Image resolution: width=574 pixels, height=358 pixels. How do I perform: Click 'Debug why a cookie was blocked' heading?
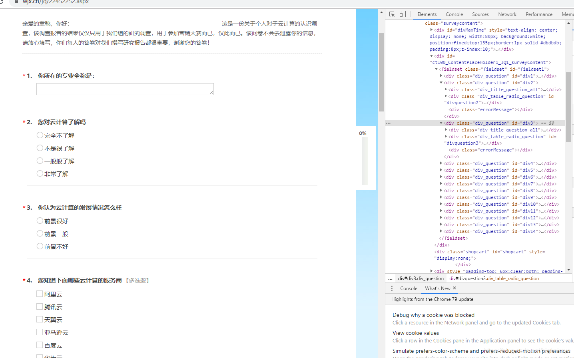pyautogui.click(x=433, y=315)
